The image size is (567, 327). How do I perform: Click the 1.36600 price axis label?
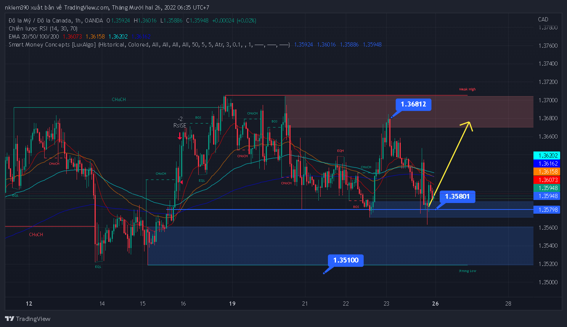(548, 136)
